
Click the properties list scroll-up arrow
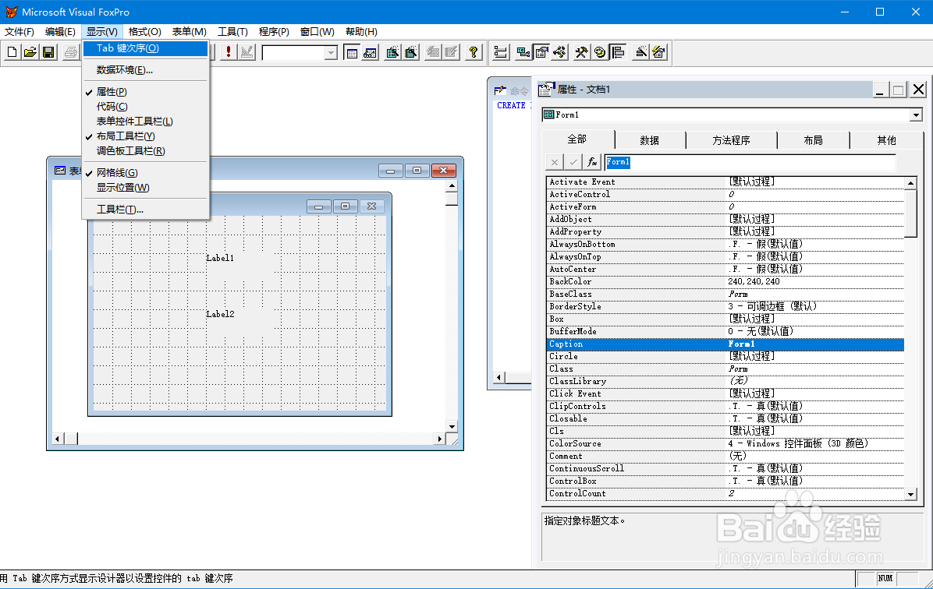(x=910, y=183)
